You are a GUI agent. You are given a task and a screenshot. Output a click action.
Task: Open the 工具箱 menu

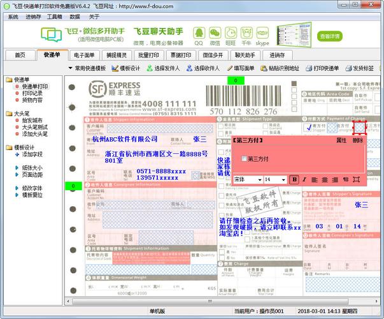[x=54, y=17]
